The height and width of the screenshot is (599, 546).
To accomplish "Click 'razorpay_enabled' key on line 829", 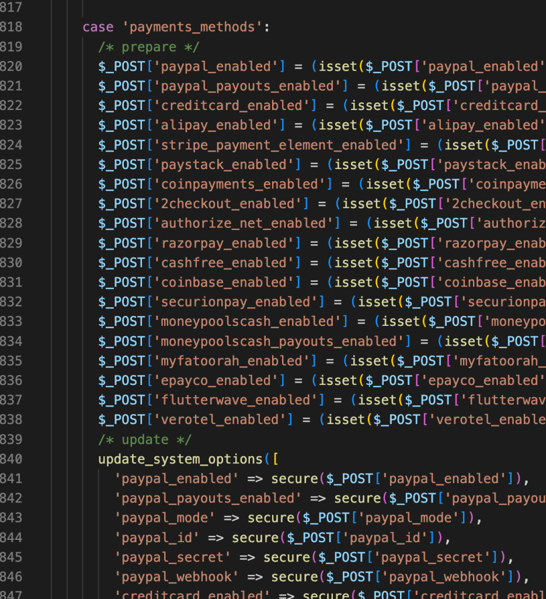I will (224, 243).
